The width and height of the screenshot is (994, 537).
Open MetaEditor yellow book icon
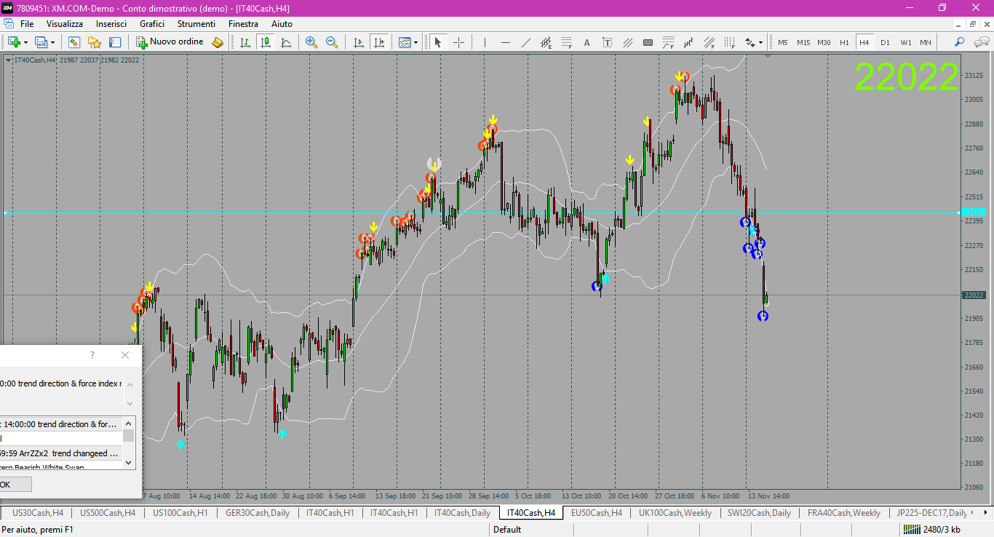[x=217, y=42]
